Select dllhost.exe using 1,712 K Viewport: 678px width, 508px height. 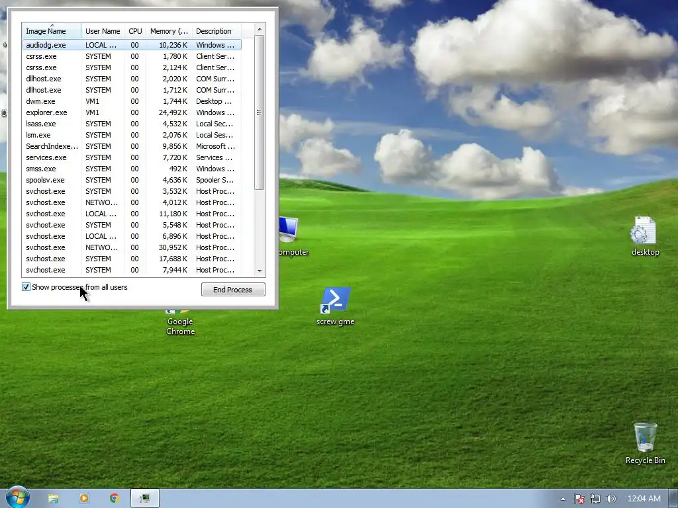(x=132, y=90)
